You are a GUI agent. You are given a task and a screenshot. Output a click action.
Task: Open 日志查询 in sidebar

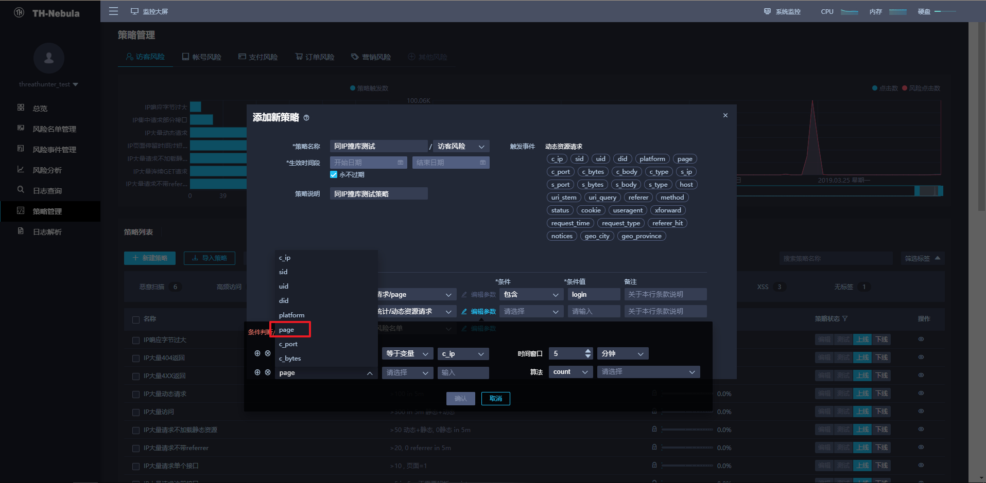(x=47, y=190)
